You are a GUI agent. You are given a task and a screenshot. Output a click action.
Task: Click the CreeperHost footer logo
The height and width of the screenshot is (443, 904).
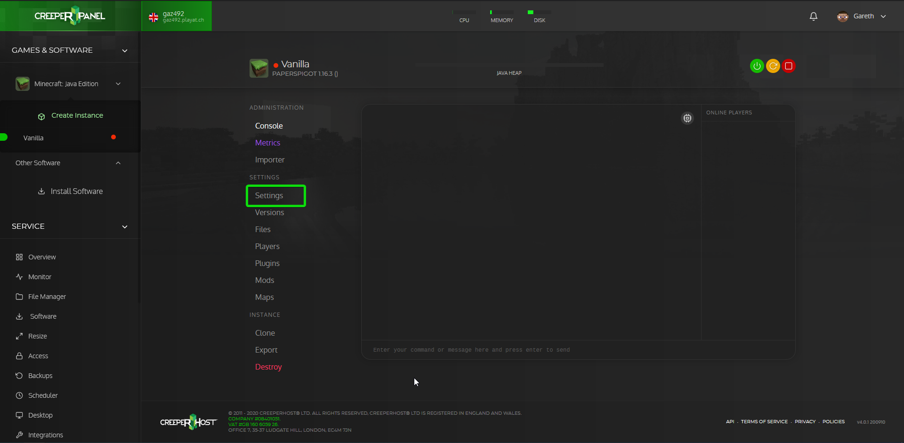[188, 422]
